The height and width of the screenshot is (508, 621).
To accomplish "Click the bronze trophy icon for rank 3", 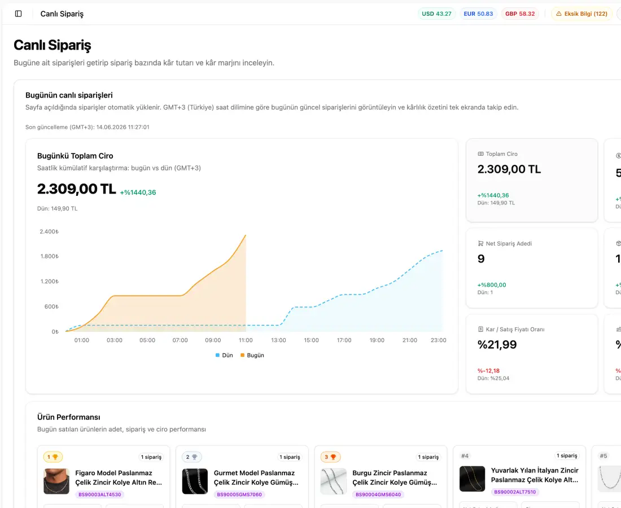I will (333, 457).
